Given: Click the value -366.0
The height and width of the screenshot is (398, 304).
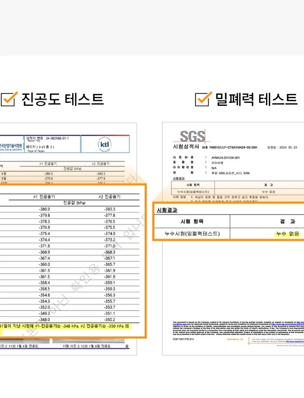Looking at the screenshot, I should click(x=44, y=264).
